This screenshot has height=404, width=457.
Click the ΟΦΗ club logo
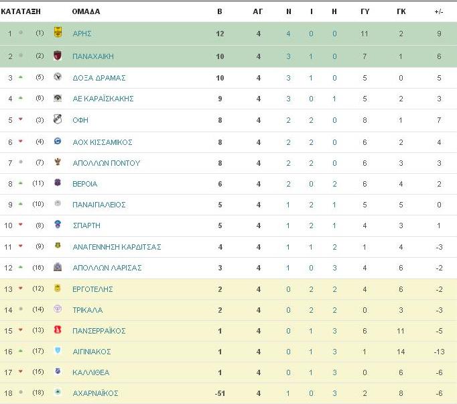[x=58, y=119]
